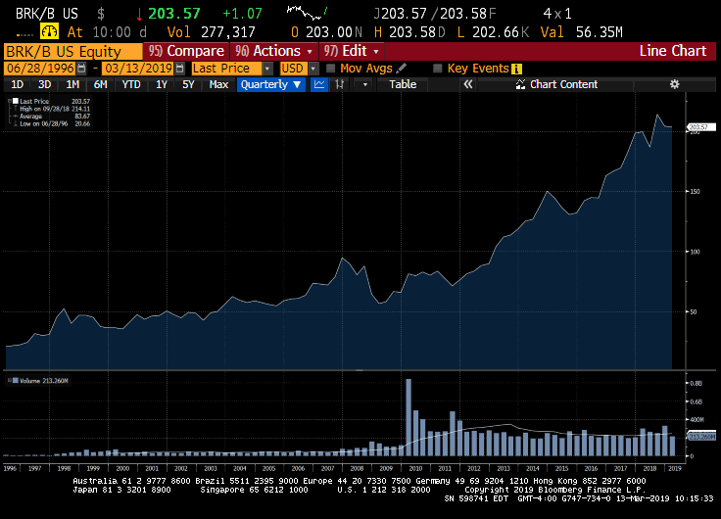The height and width of the screenshot is (519, 721).
Task: Click the 2010 label on time axis
Action: point(415,468)
